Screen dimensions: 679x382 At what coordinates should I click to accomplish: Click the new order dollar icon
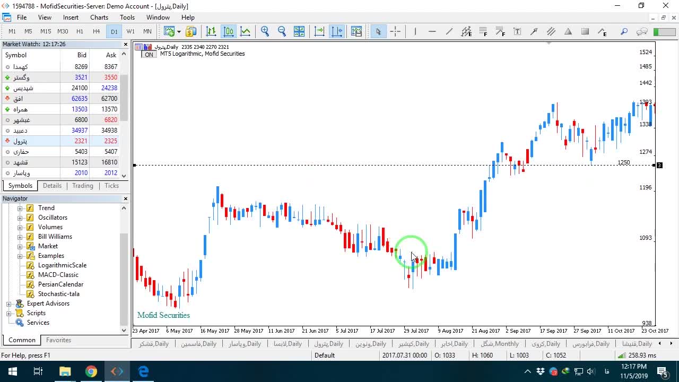191,31
